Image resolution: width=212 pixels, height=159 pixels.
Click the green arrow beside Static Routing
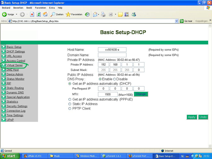click(x=4, y=88)
